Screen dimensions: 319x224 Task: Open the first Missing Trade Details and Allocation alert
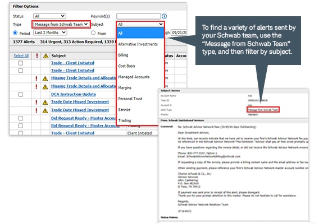(x=84, y=78)
